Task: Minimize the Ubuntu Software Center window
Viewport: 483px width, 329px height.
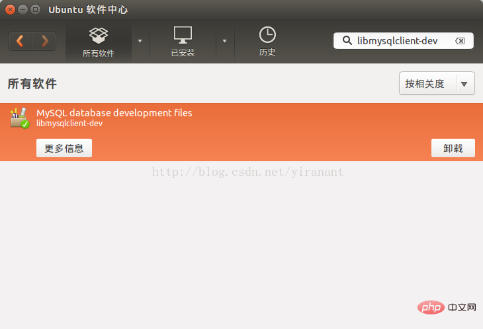Action: coord(22,9)
